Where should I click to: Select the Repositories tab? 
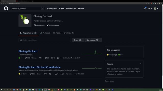tap(28, 33)
